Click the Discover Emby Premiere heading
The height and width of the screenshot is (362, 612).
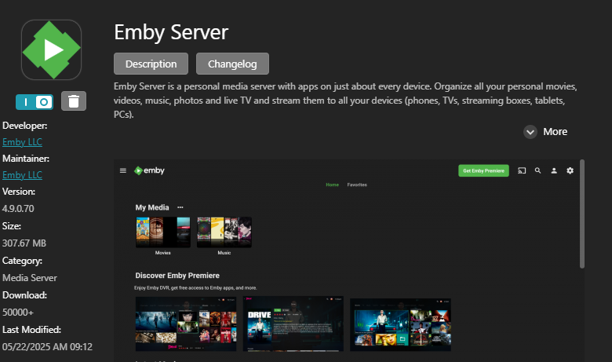(177, 276)
